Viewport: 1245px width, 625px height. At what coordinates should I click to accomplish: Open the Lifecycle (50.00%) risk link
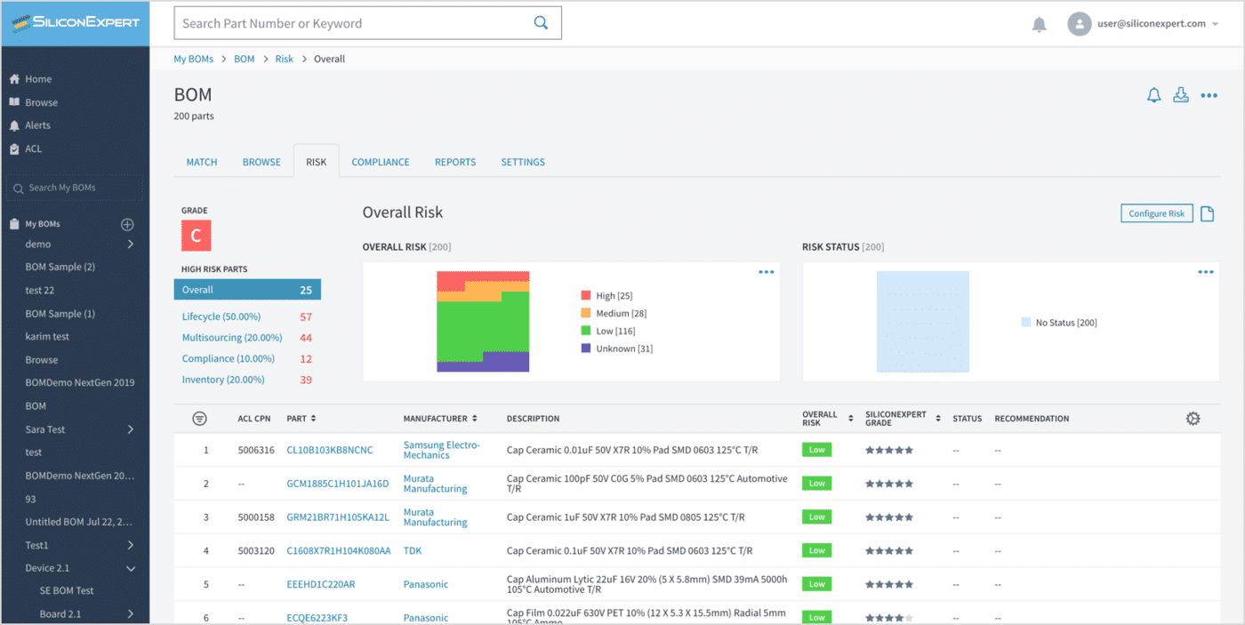click(x=221, y=317)
